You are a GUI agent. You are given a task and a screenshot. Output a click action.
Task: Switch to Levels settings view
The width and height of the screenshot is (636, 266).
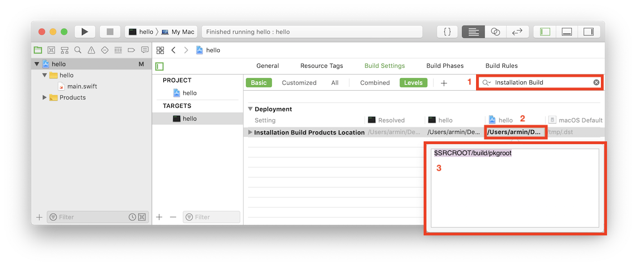point(414,82)
